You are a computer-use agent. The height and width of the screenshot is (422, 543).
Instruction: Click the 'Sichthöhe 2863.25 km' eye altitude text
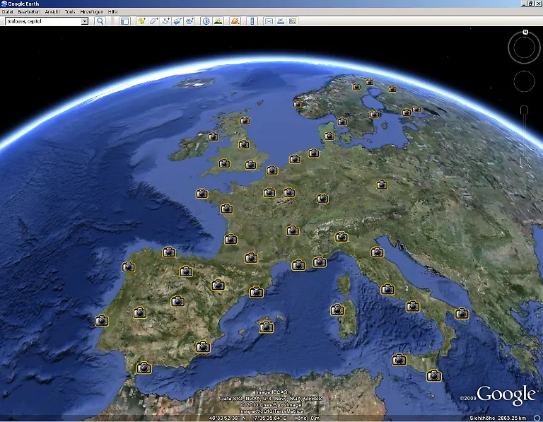tap(498, 418)
